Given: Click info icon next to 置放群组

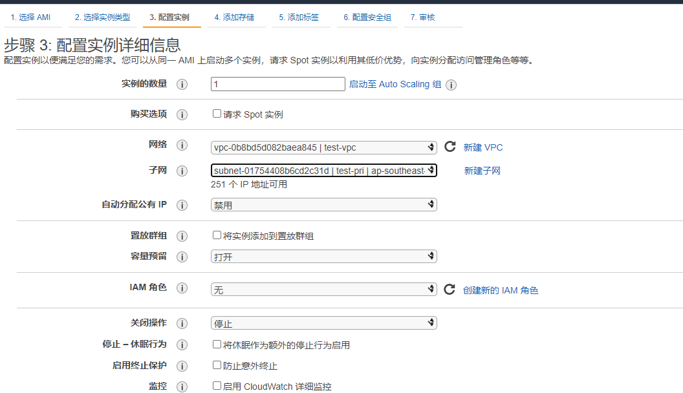Looking at the screenshot, I should click(x=182, y=236).
